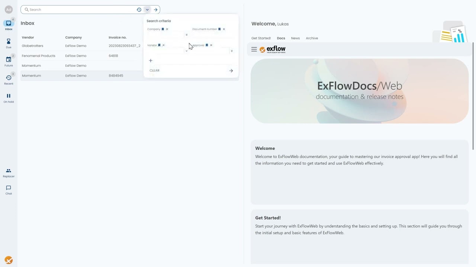Switch to the Archive tab
Viewport: 476px width, 267px height.
312,38
